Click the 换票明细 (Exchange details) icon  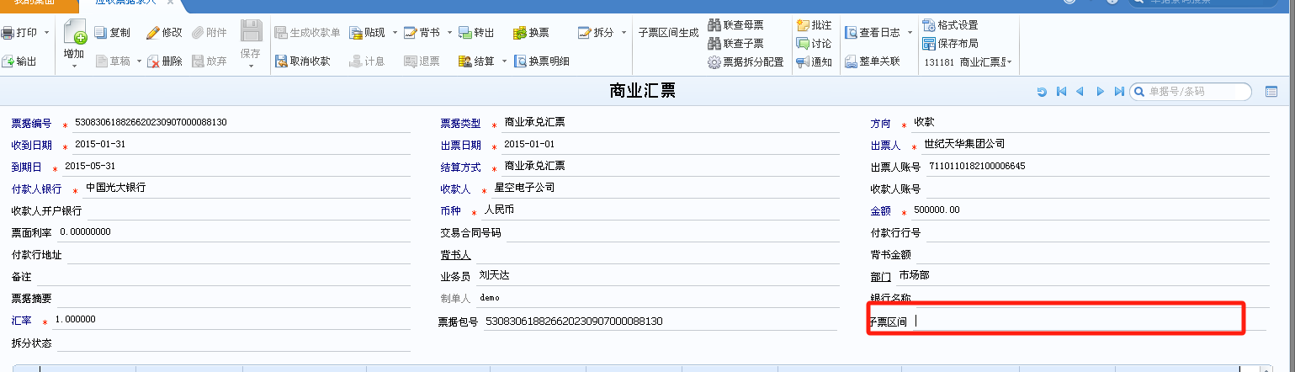pos(520,61)
